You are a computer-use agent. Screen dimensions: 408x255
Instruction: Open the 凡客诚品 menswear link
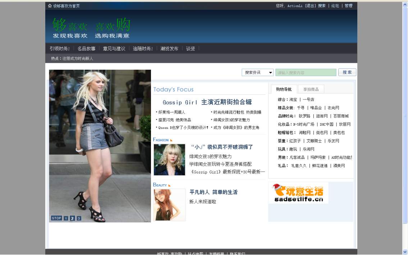(297, 158)
